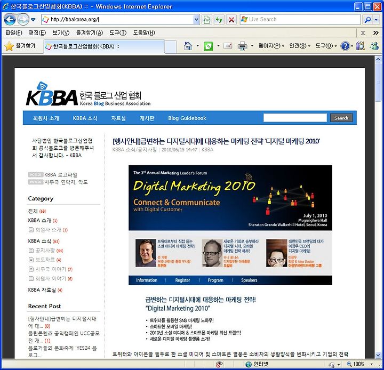Refresh the page with the green arrows icon
The height and width of the screenshot is (370, 384).
[x=219, y=19]
